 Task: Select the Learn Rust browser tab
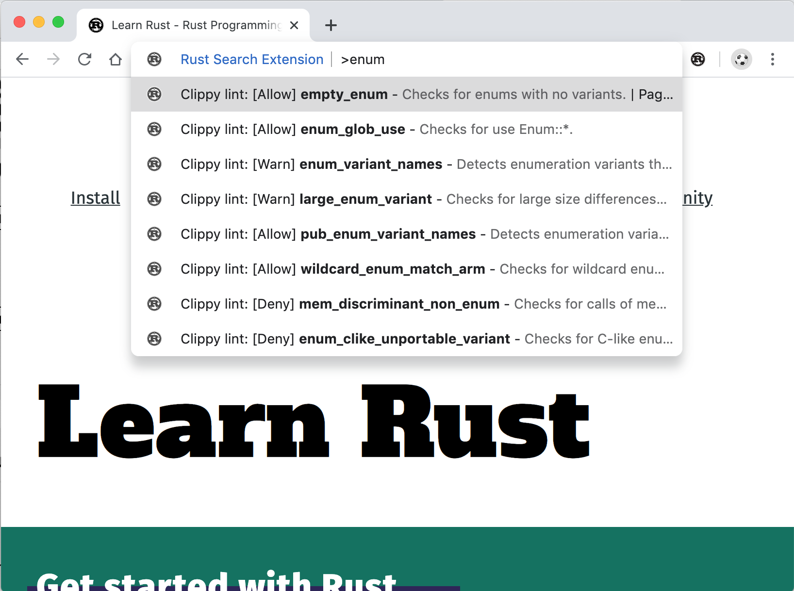[x=193, y=25]
